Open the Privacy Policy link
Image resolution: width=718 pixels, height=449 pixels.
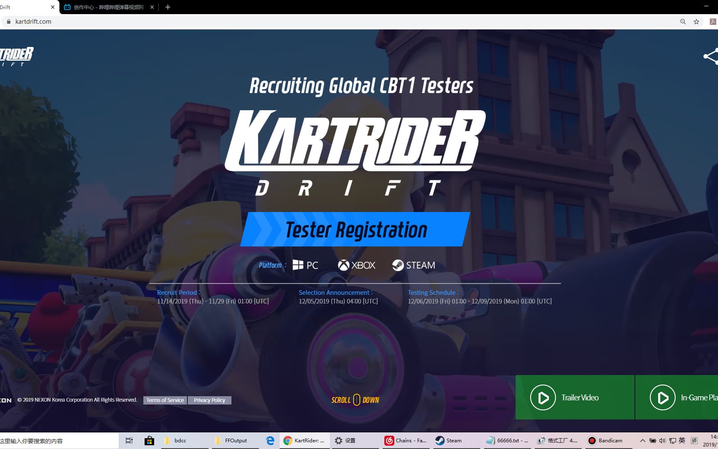(x=209, y=400)
